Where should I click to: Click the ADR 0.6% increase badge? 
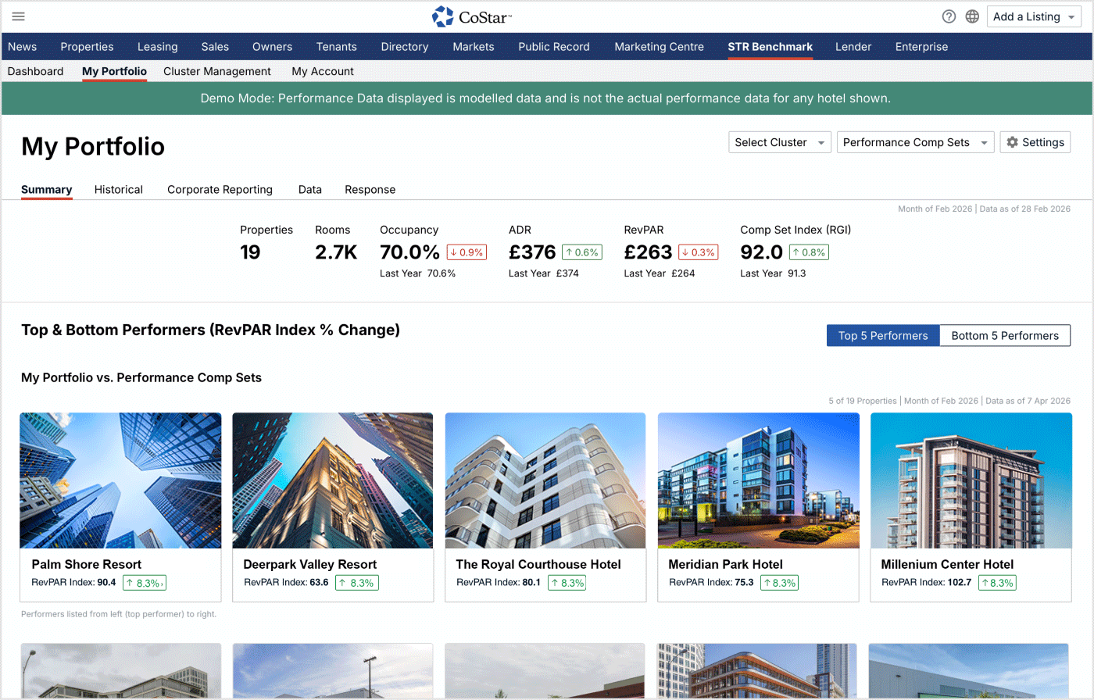581,252
